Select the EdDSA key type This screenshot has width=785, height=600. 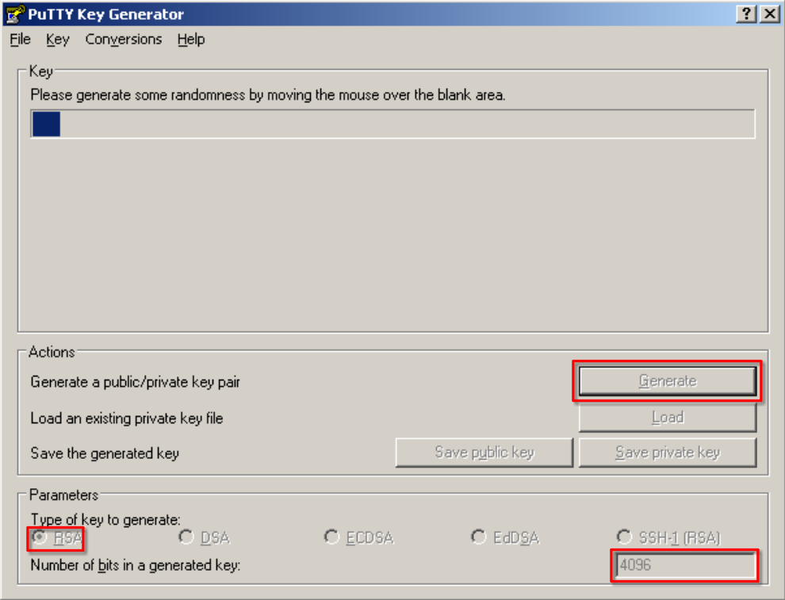click(x=505, y=538)
